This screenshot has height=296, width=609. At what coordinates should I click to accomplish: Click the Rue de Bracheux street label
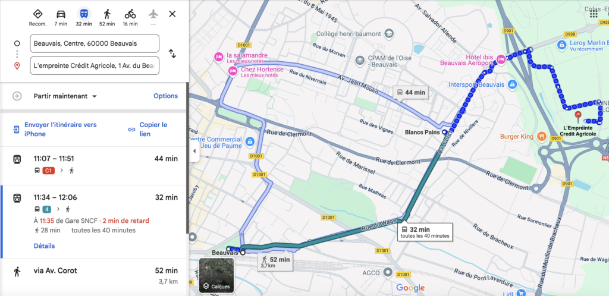493,237
